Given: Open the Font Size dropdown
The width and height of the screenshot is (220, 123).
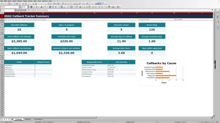Looking at the screenshot, I should click(28, 7).
